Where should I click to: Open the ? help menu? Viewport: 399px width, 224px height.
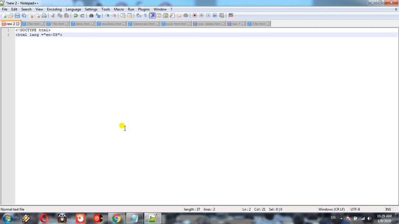171,9
